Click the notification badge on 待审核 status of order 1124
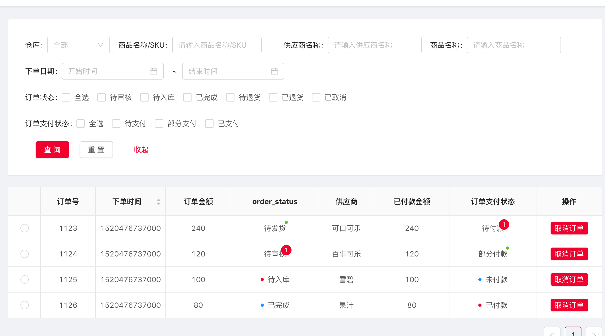 coord(287,250)
